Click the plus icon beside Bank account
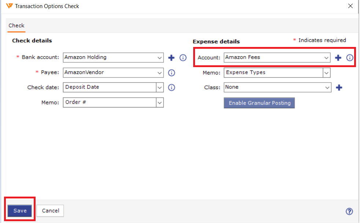360x223 pixels. (x=171, y=58)
